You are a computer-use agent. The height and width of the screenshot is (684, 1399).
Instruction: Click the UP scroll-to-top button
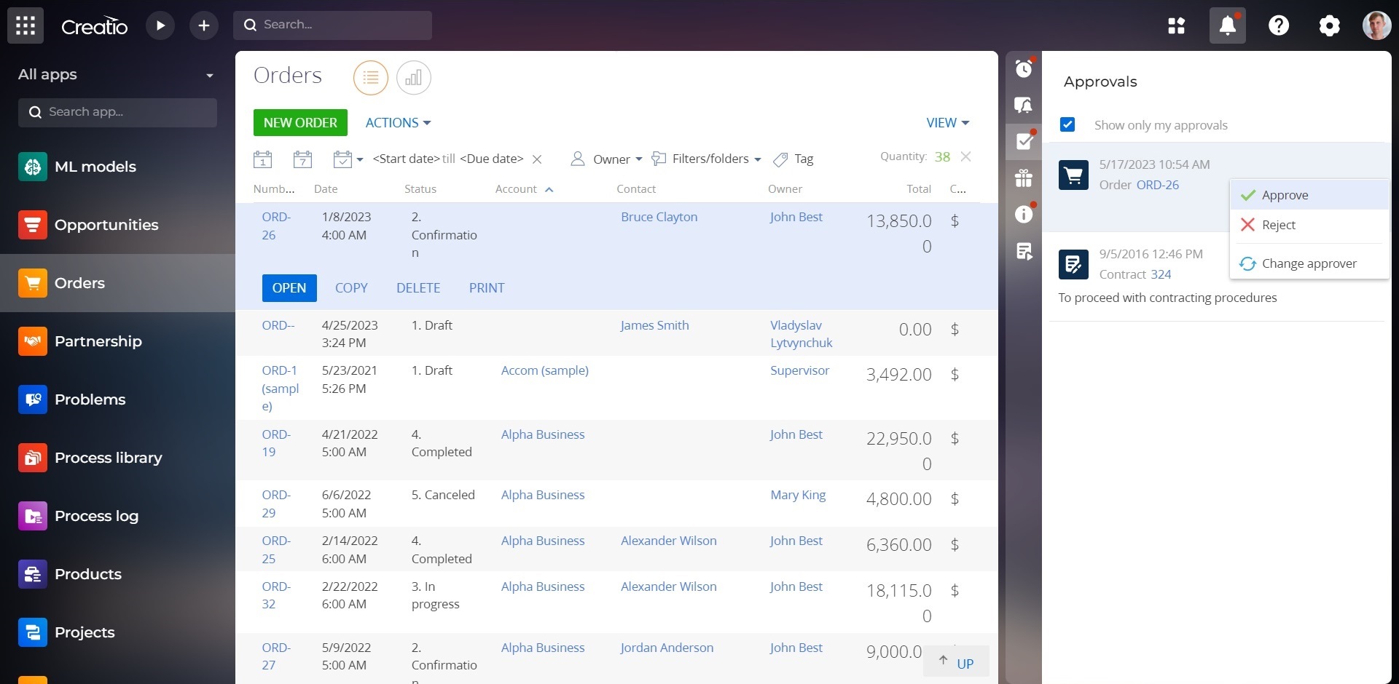point(956,661)
